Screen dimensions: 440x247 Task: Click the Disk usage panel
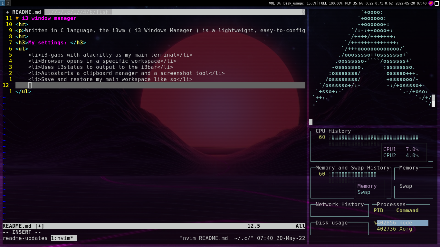[x=340, y=229]
